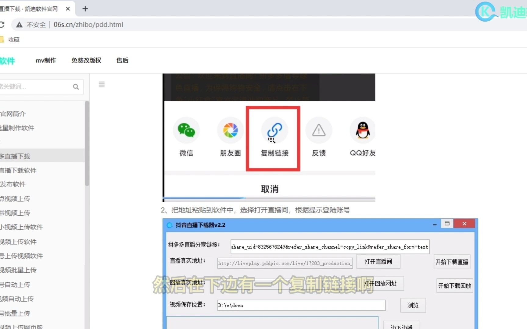Open 直播下载软件 sidebar entry
Image resolution: width=527 pixels, height=329 pixels.
[18, 171]
